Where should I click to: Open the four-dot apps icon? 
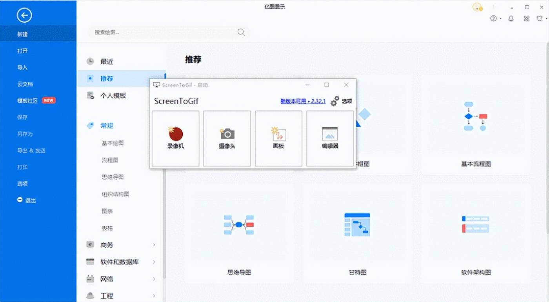coord(527,18)
